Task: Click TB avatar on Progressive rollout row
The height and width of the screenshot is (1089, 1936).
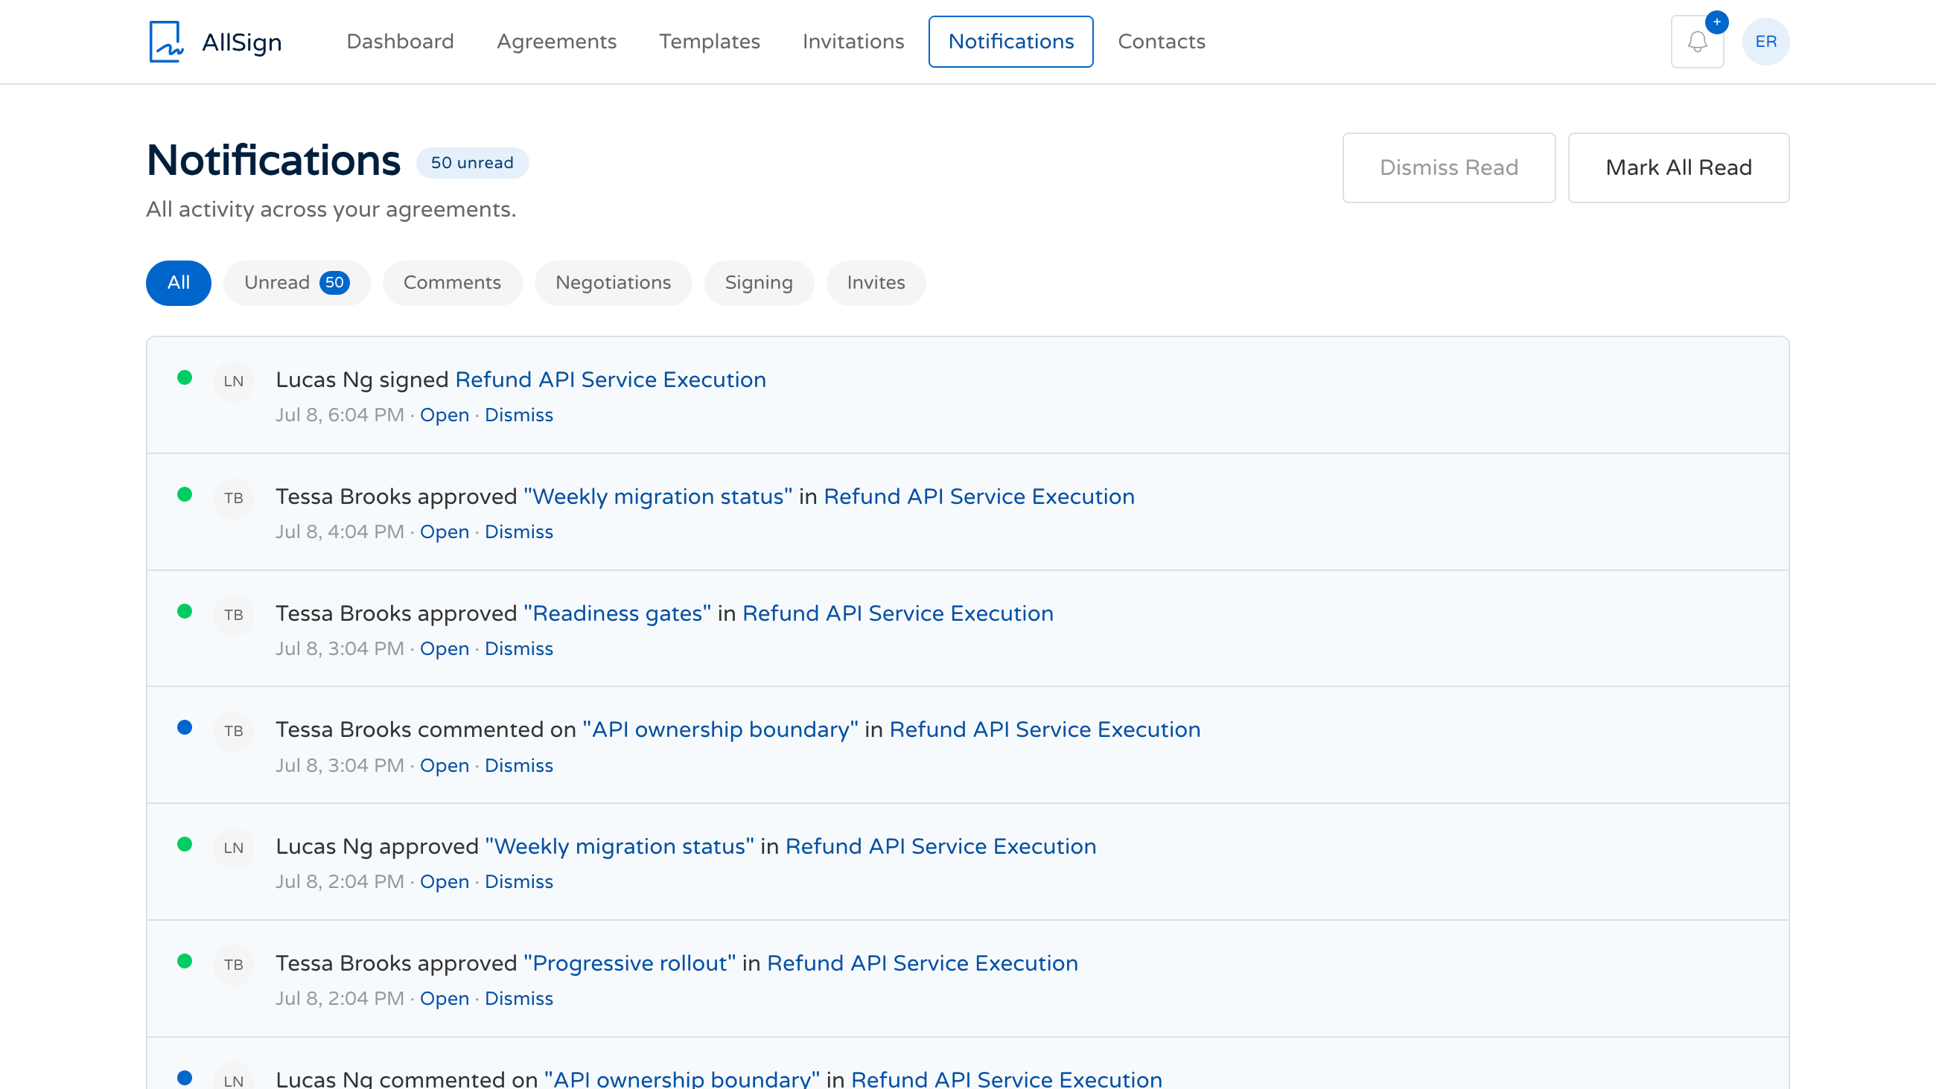Action: click(x=234, y=964)
